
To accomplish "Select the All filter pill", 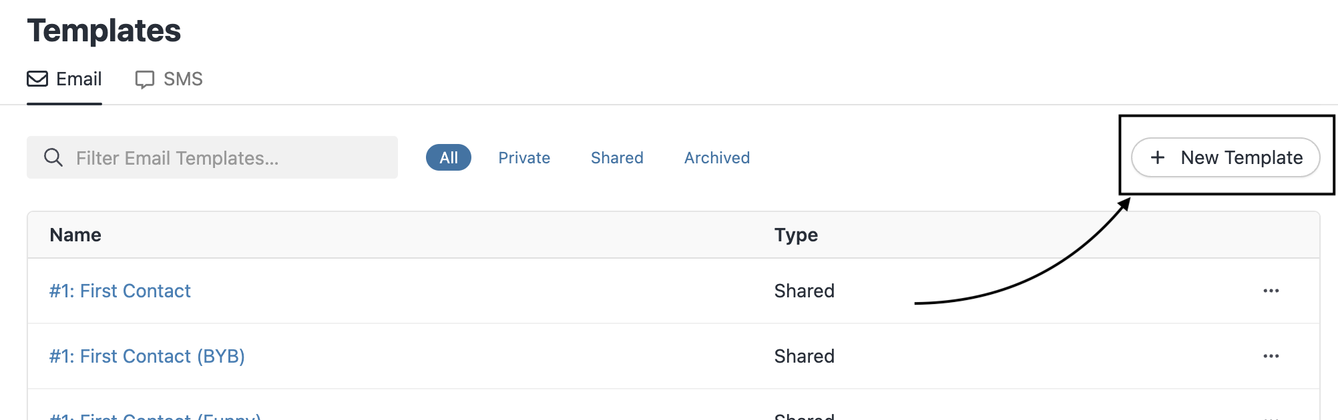I will [x=449, y=158].
